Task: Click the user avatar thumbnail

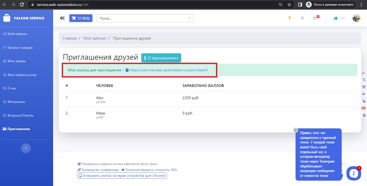Action: pos(356,18)
